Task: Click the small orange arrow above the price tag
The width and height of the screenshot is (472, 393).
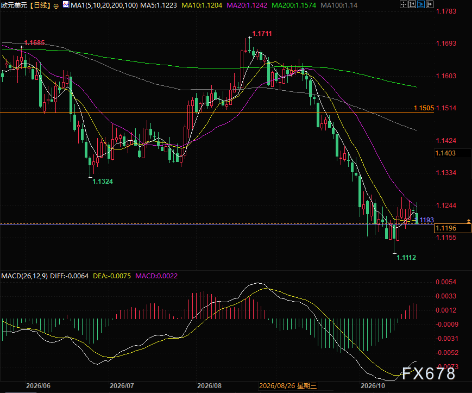Action: coord(469,221)
